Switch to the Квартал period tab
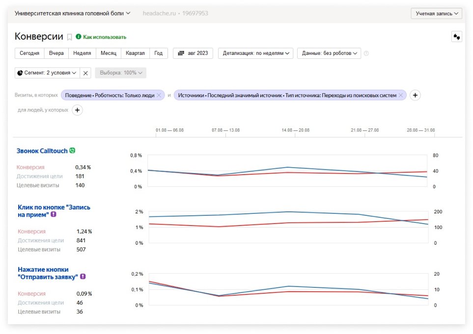The width and height of the screenshot is (473, 334). [135, 53]
